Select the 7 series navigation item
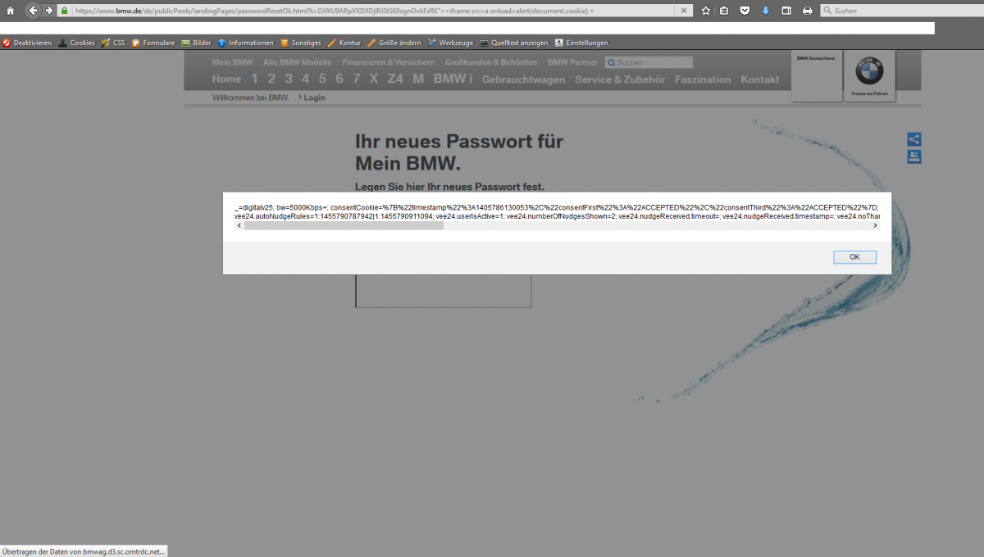984x557 pixels. [x=357, y=79]
